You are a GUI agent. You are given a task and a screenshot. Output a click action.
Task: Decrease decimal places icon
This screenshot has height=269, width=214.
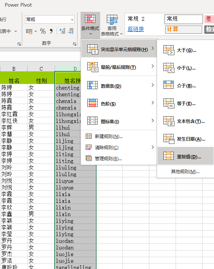click(71, 31)
